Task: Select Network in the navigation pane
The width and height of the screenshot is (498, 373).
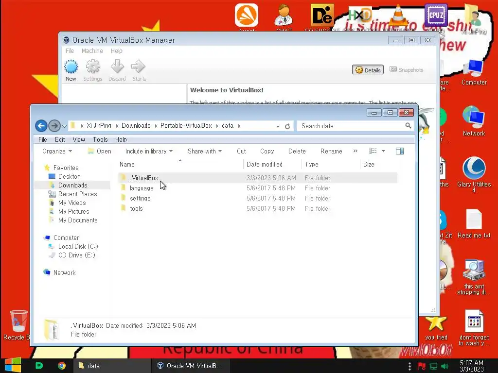Action: 64,272
